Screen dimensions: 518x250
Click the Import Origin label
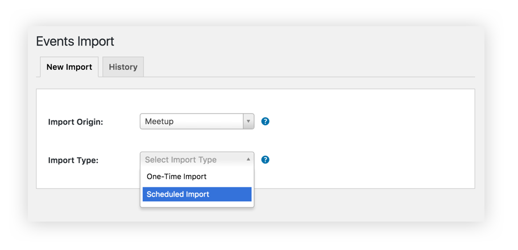pos(76,122)
